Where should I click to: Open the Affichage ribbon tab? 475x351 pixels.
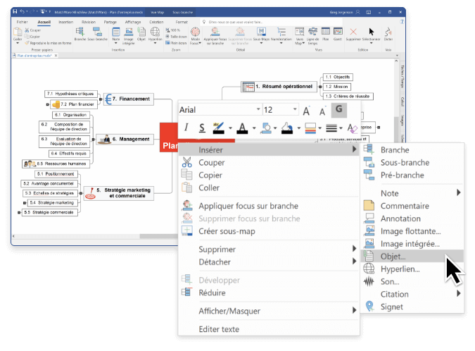(133, 22)
